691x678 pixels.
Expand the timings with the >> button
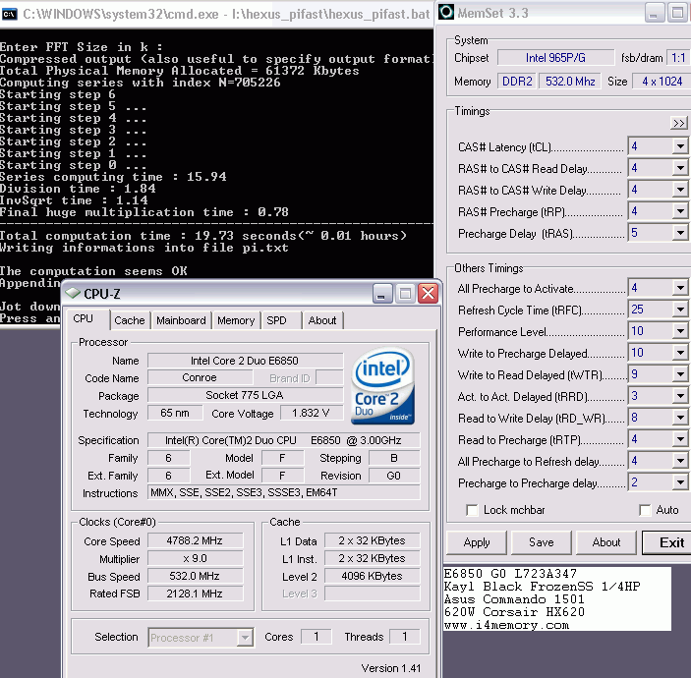[x=678, y=123]
